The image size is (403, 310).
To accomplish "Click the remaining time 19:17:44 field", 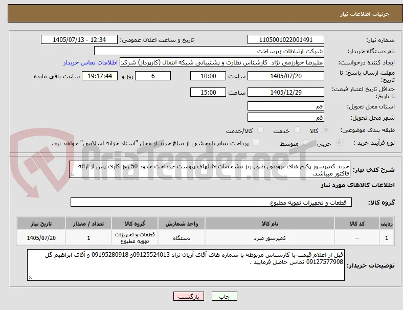I will click(x=100, y=76).
